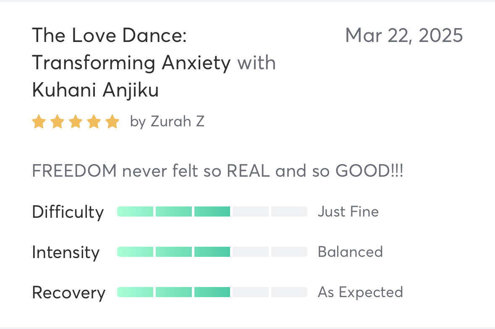Viewport: 495px width, 329px height.
Task: Open instructor Kuhani Anjiku's name
Action: point(95,90)
